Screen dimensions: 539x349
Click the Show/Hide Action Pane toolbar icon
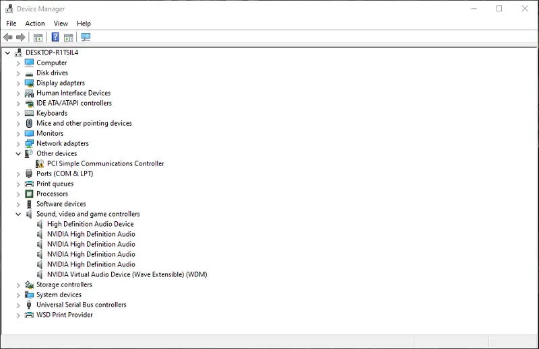coord(69,38)
